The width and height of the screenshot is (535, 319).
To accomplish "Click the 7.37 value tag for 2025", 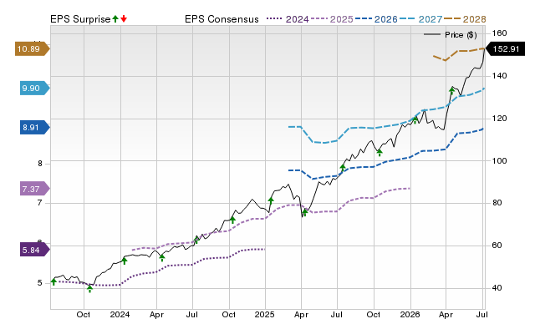I will 35,189.
